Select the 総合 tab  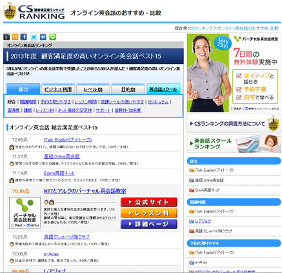tap(23, 89)
